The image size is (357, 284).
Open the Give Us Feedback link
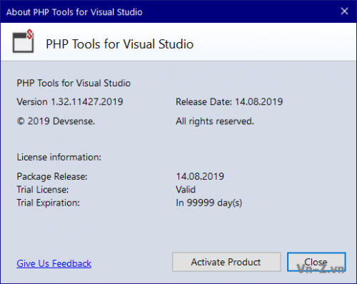point(54,263)
